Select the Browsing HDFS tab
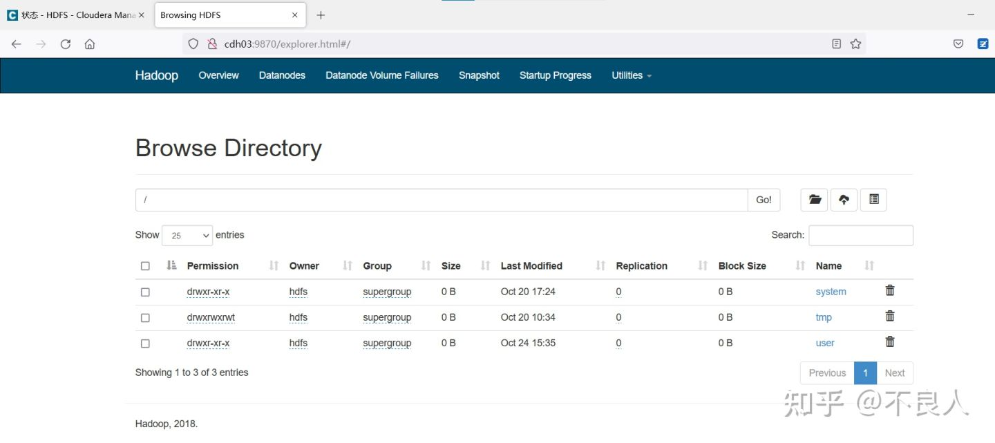The height and width of the screenshot is (443, 995). coord(229,15)
